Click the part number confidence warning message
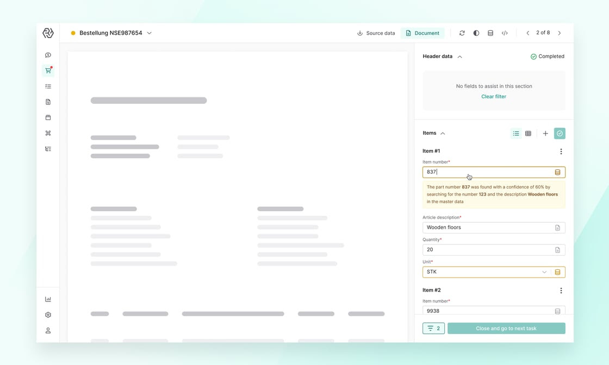609x365 pixels. pyautogui.click(x=494, y=194)
